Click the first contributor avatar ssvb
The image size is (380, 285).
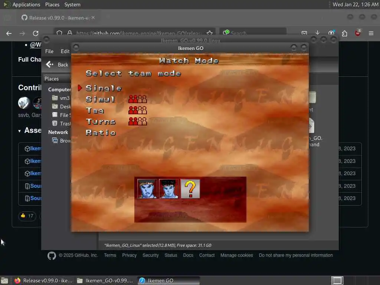[24, 103]
